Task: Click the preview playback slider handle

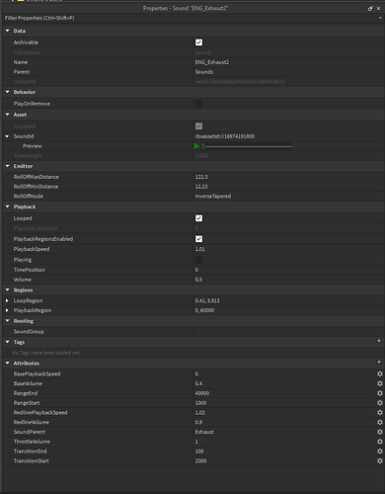Action: [203, 146]
